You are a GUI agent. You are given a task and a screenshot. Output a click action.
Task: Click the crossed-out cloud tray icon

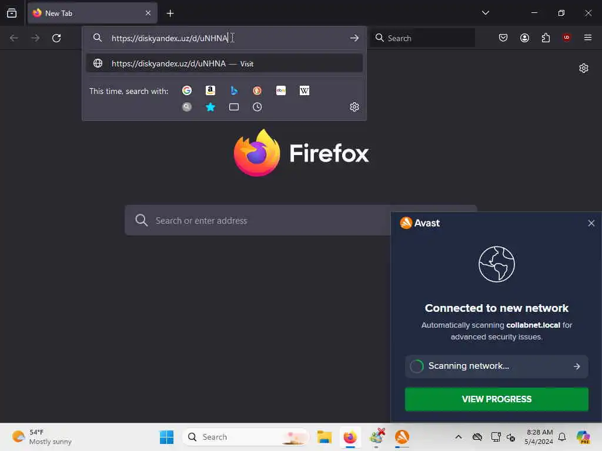tap(477, 437)
